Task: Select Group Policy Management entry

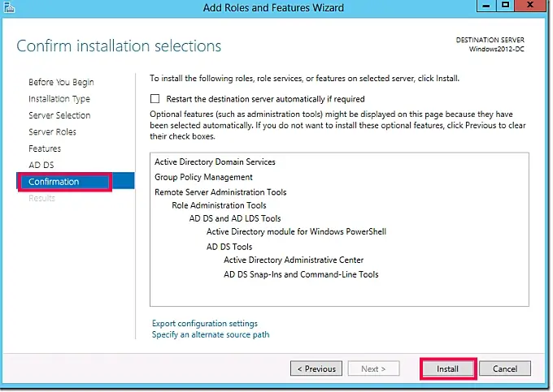Action: pyautogui.click(x=203, y=177)
